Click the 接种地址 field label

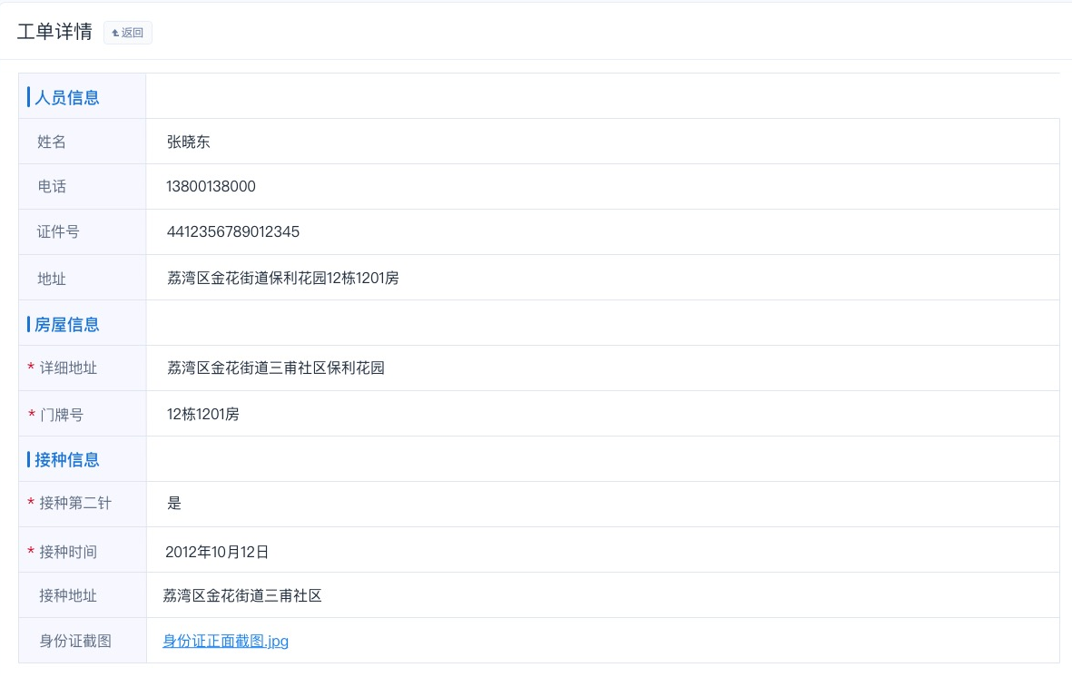(x=68, y=595)
